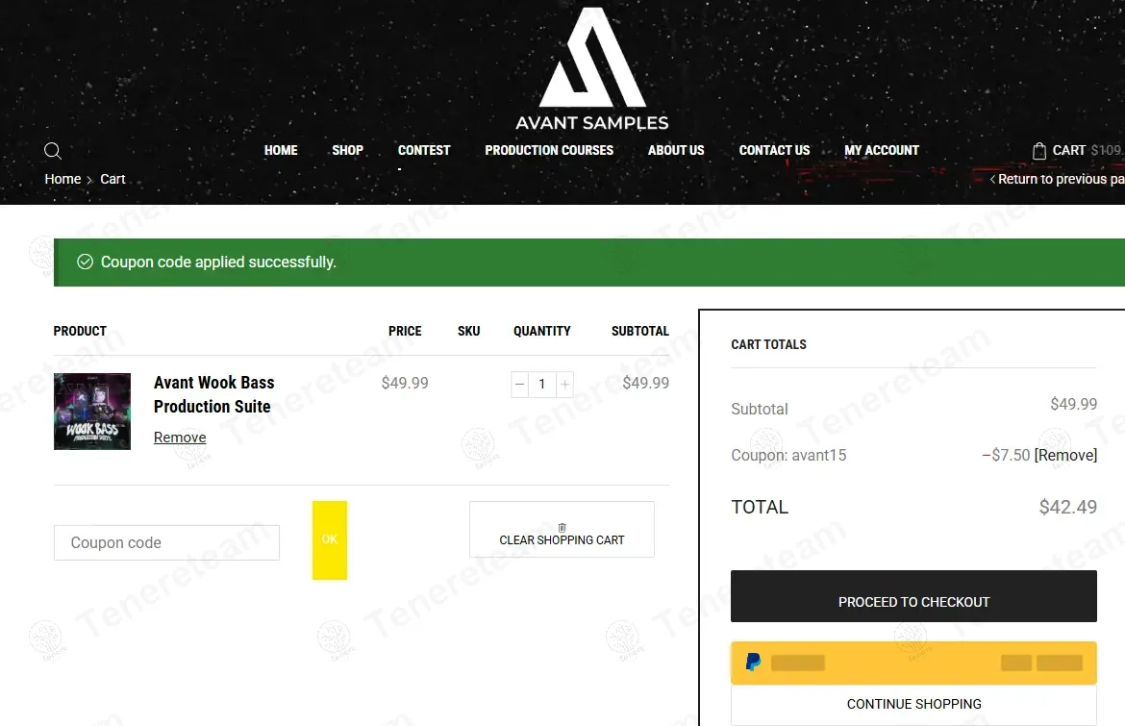
Task: Click the Avant Samples logo
Action: click(x=592, y=69)
